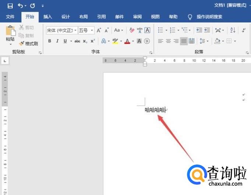Align text left
The image size is (251, 195).
point(160,41)
